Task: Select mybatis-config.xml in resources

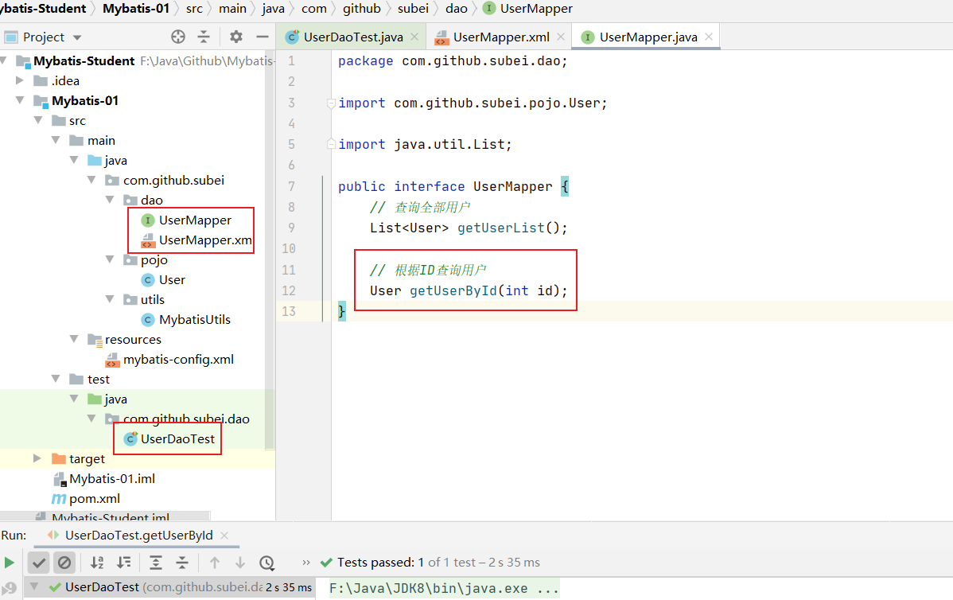Action: pos(177,359)
